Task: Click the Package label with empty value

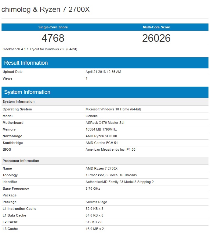Action: click(x=9, y=195)
